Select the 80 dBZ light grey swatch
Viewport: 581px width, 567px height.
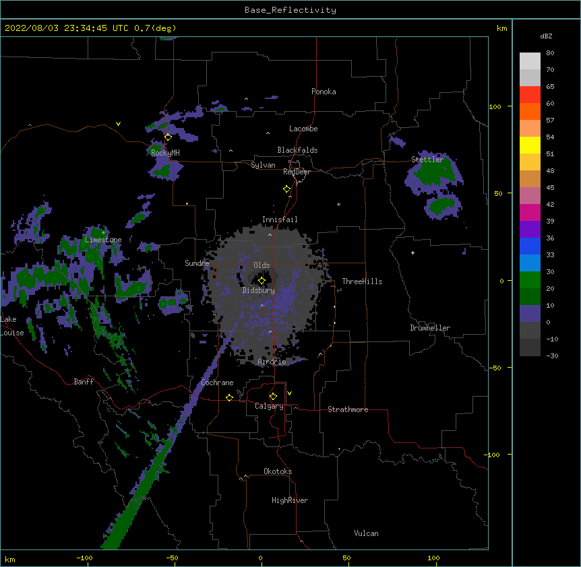[530, 61]
